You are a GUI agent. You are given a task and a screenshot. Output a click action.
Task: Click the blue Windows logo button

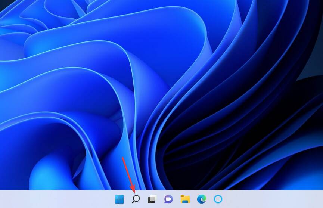[x=119, y=199]
